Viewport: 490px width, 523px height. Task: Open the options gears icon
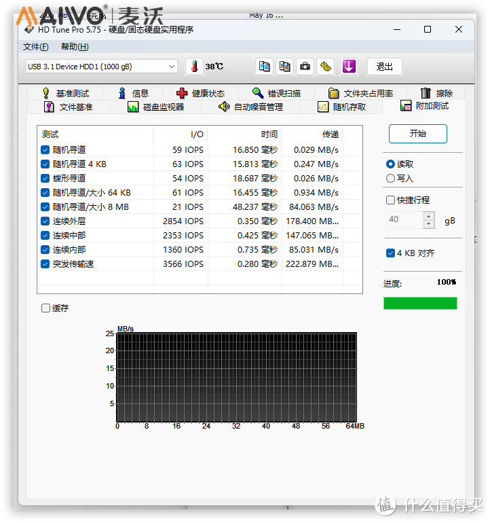tap(325, 67)
